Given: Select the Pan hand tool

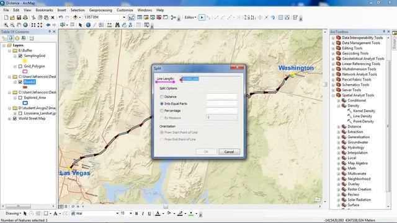Looking at the screenshot, I should click(19, 25).
